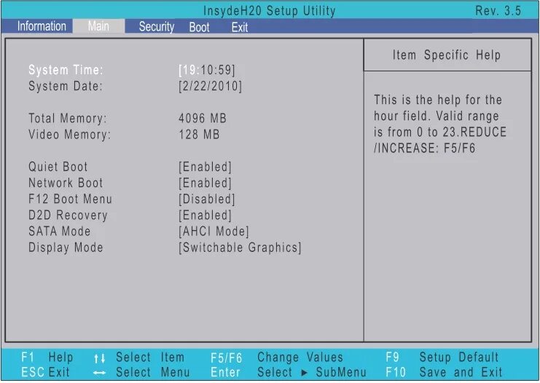The width and height of the screenshot is (540, 383).
Task: Click the Video Memory label
Action: [69, 135]
